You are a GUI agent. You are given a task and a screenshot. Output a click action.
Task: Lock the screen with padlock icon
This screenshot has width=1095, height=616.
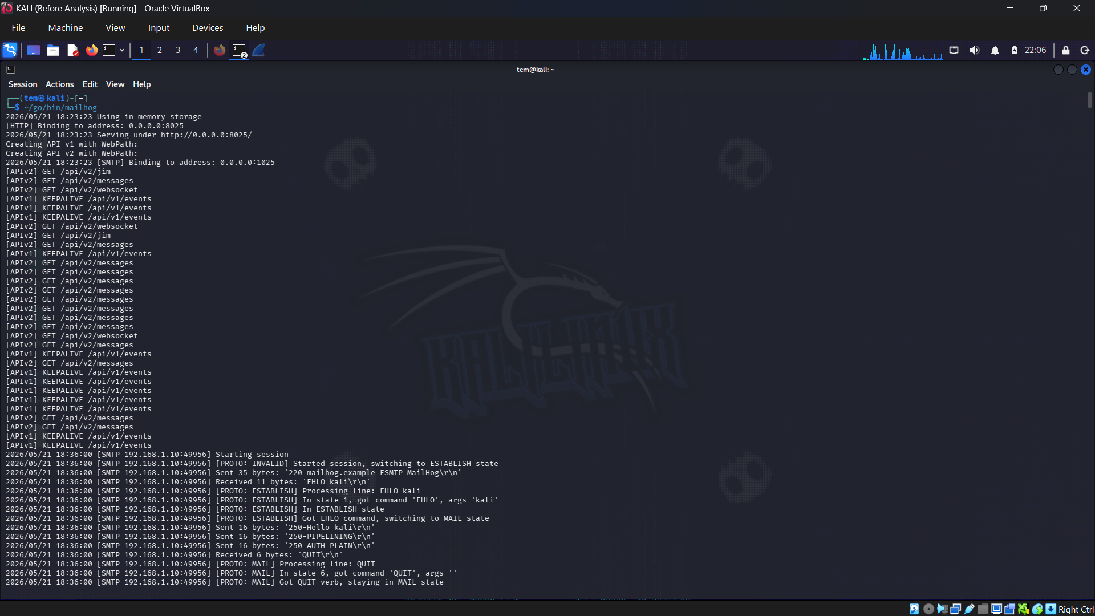click(1065, 50)
